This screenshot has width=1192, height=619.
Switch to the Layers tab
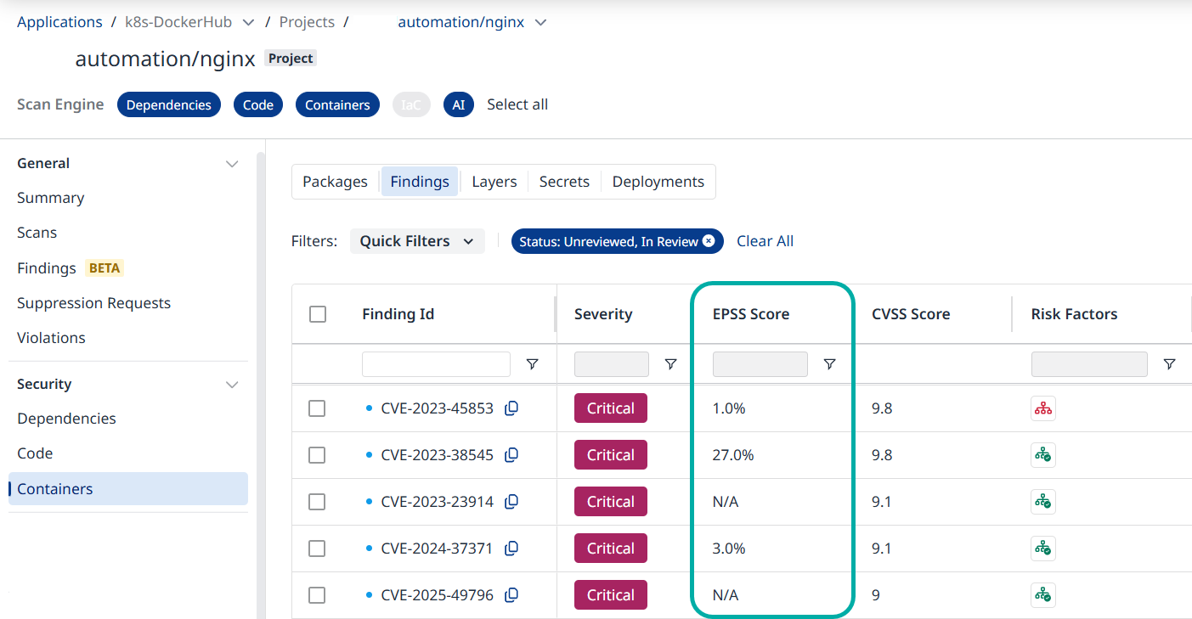pos(494,182)
